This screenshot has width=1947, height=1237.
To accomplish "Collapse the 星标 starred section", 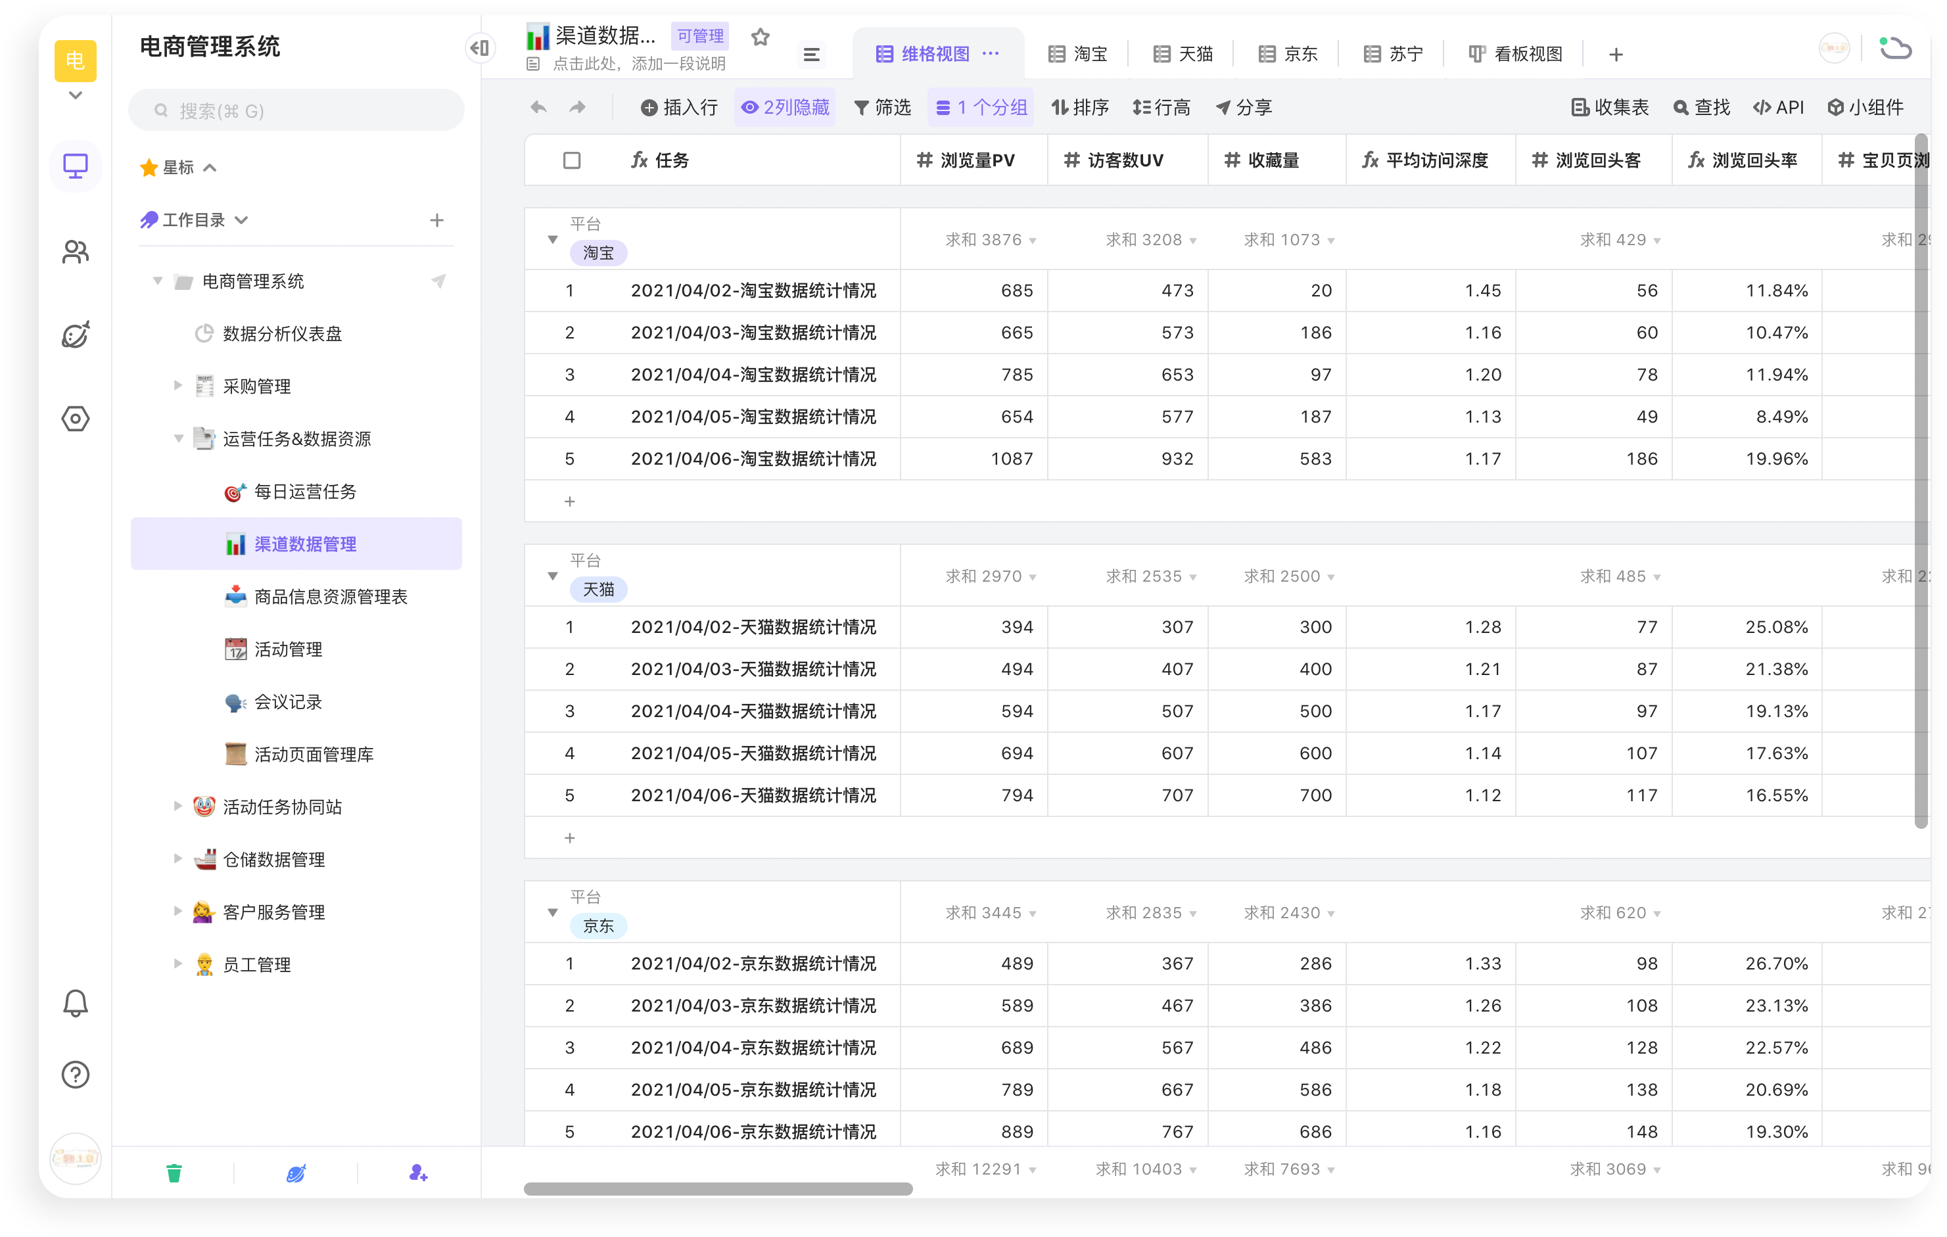I will [210, 168].
